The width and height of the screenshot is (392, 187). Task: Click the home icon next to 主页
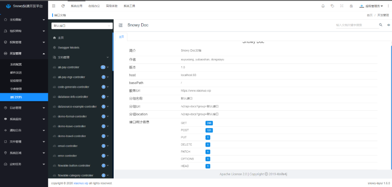tap(54, 38)
